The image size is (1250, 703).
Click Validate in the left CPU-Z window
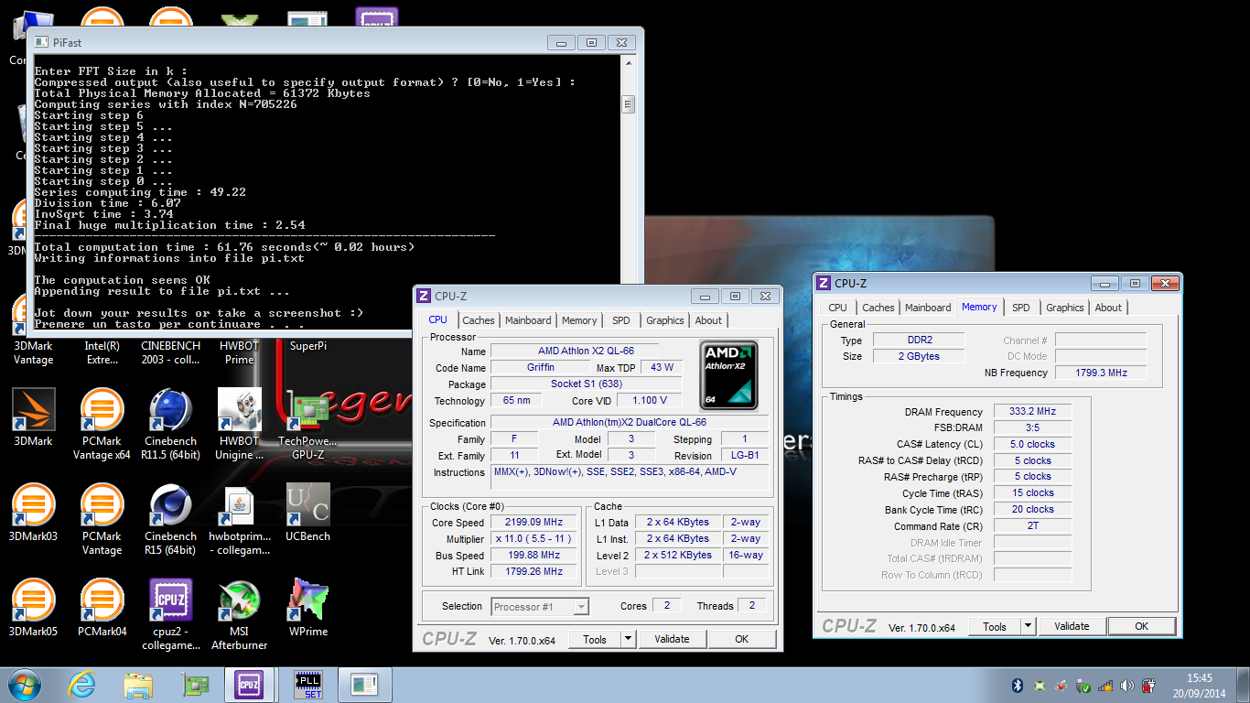coord(672,639)
